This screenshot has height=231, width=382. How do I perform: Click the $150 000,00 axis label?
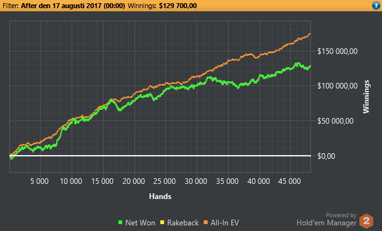tap(337, 51)
